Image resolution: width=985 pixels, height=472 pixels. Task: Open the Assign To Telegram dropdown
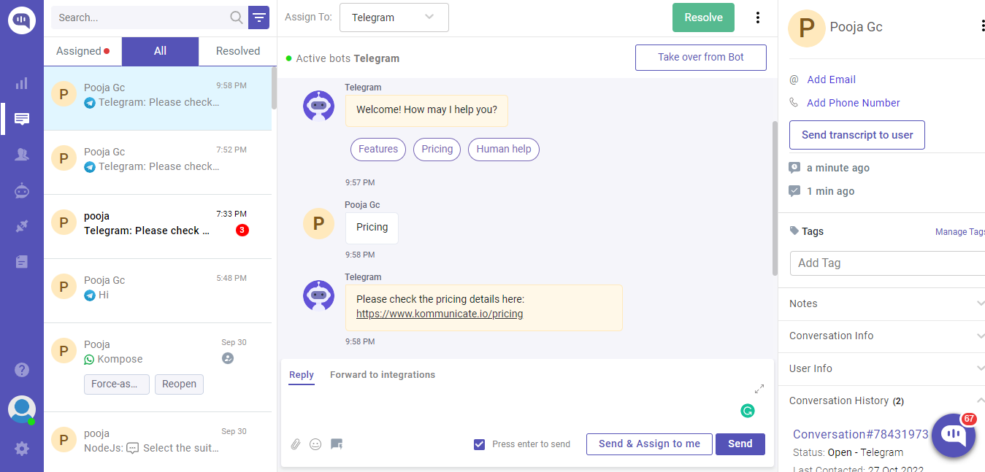coord(394,17)
